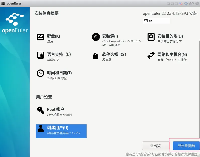This screenshot has height=157, width=200.
Task: Click the US flag icon in the title bar
Action: tap(181, 4)
